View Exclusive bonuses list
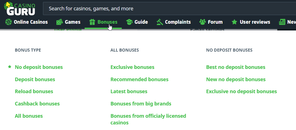Screen dimensions: 296x130 click(132, 67)
